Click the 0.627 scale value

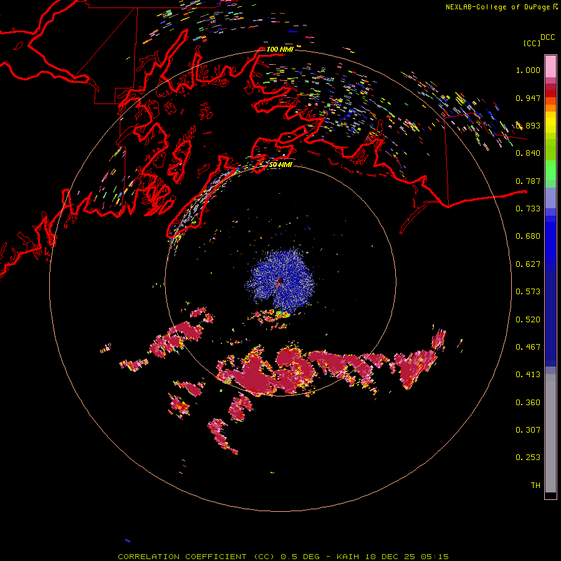point(528,264)
